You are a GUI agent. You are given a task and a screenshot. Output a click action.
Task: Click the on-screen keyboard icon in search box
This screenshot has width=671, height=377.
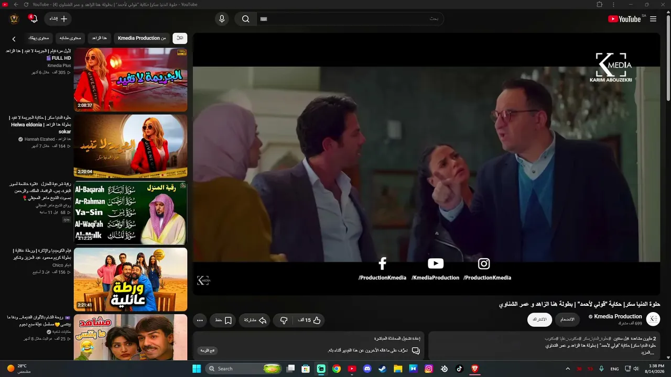264,19
